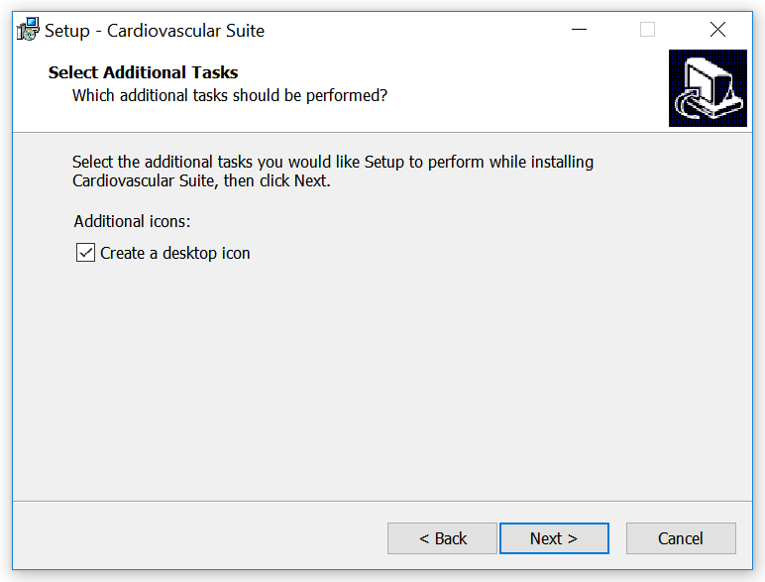Close the Setup wizard window

717,30
